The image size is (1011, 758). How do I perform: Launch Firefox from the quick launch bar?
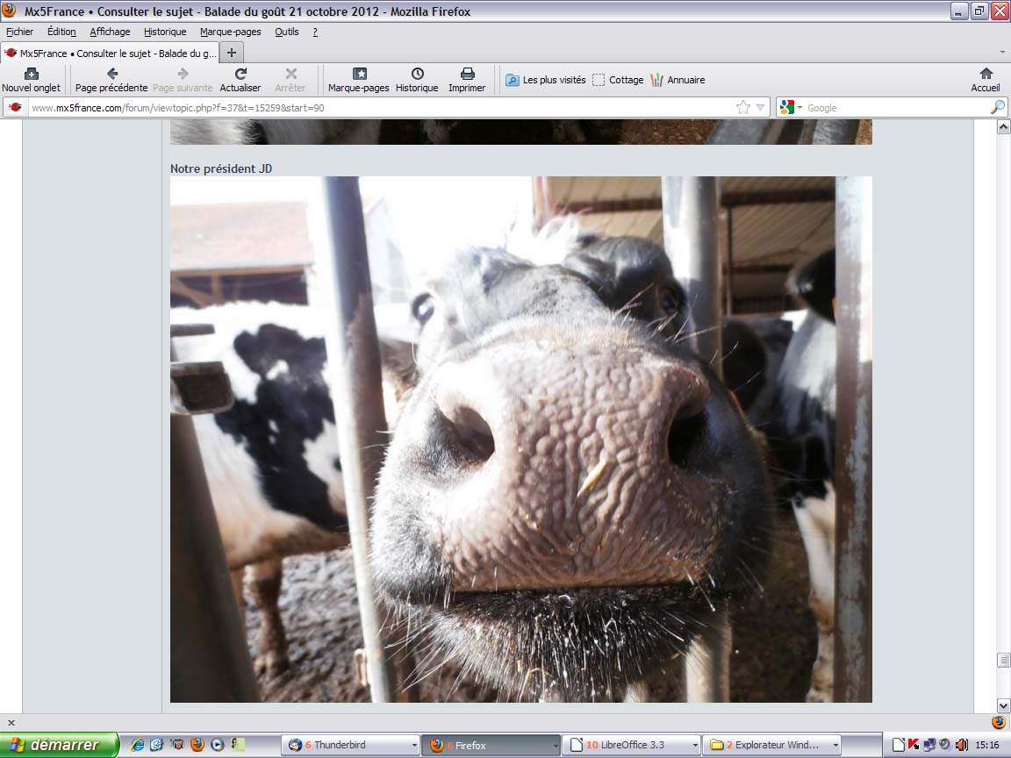pyautogui.click(x=197, y=745)
